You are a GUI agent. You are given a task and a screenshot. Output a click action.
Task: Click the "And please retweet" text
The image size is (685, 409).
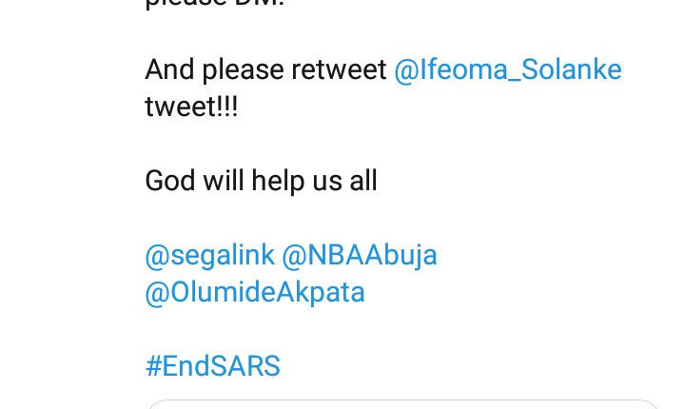pos(265,70)
